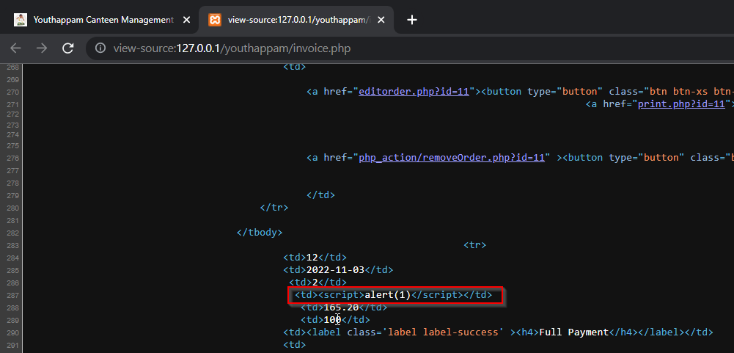Click the <td> tag on line 291
Image resolution: width=734 pixels, height=353 pixels.
(x=295, y=345)
